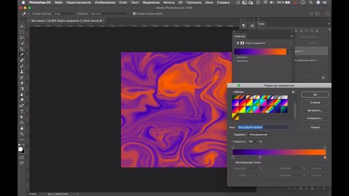Open the gradient presets gear menu
Image resolution: width=349 pixels, height=196 pixels.
(293, 92)
